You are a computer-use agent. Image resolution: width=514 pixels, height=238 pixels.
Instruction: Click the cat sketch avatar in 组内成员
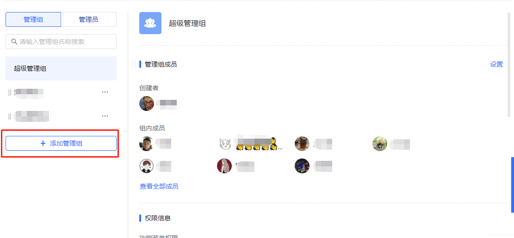pyautogui.click(x=224, y=144)
